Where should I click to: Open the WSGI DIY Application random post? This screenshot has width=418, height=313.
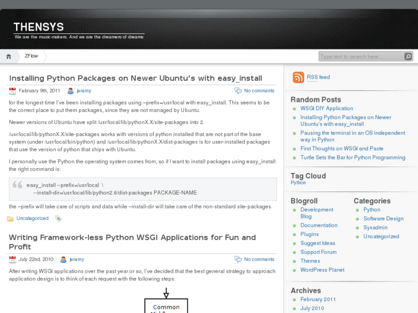tap(327, 108)
